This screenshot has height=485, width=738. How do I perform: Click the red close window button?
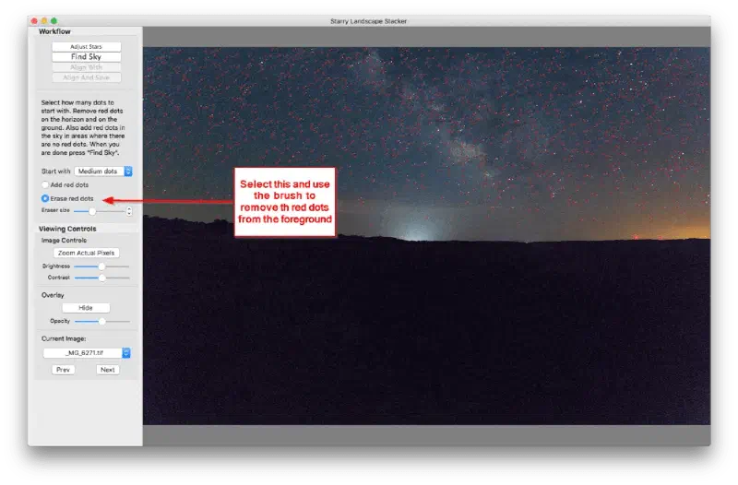click(34, 20)
